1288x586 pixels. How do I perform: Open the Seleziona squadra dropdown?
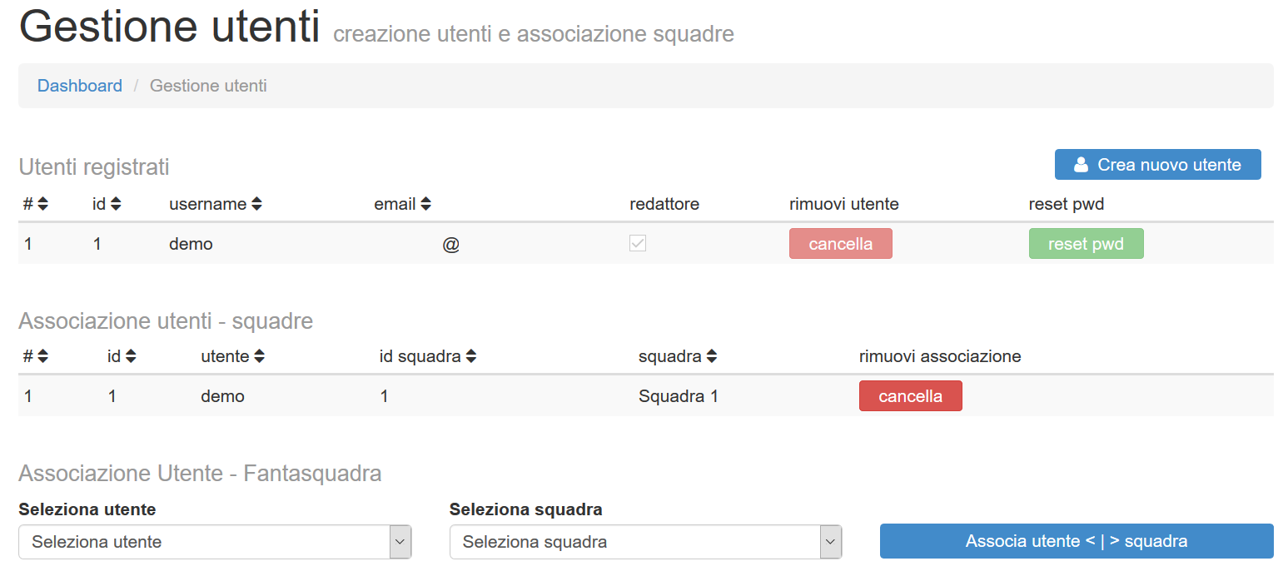[645, 542]
